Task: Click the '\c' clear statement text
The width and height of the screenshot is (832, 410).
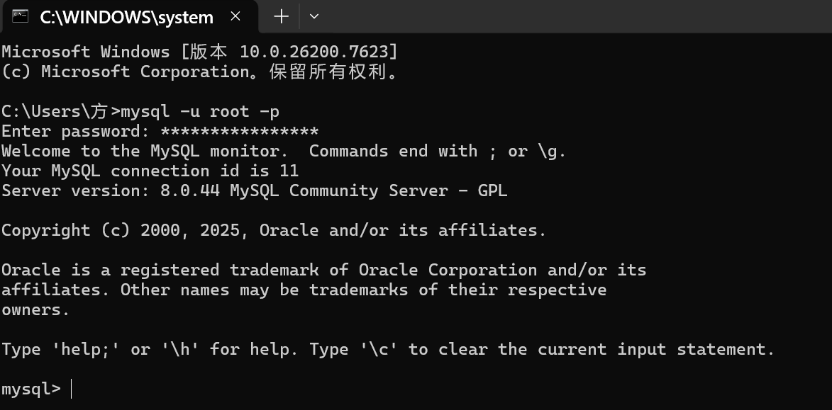Action: [379, 350]
